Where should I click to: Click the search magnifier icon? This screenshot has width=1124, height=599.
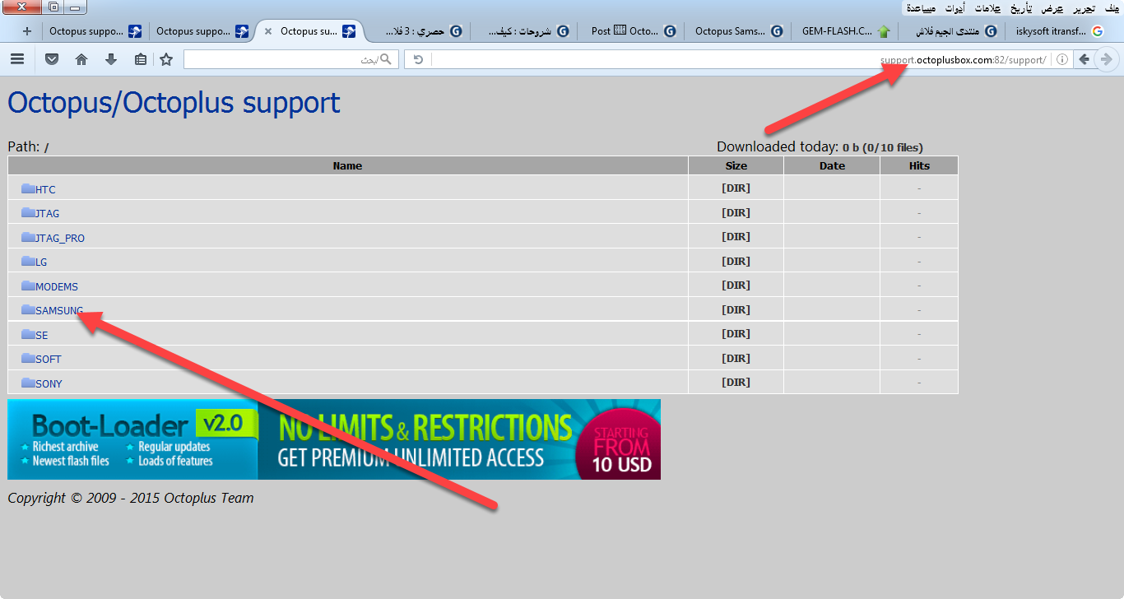point(387,59)
